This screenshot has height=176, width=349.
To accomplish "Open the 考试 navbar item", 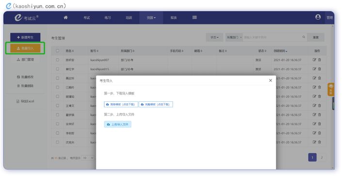I will tap(87, 17).
